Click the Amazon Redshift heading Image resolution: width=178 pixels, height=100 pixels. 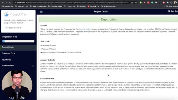(48, 60)
